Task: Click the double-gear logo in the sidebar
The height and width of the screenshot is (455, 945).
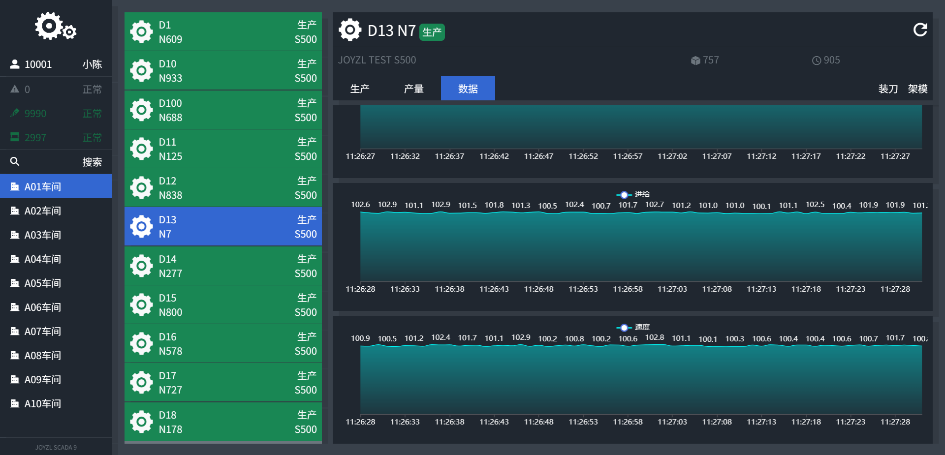Action: (56, 27)
